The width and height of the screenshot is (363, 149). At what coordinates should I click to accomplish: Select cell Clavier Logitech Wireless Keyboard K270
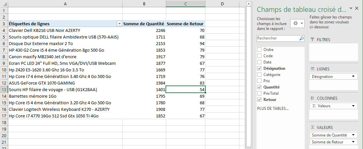point(65,109)
